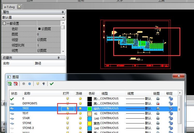Collapse the 一般设置 section
The width and height of the screenshot is (194, 133).
coord(4,23)
